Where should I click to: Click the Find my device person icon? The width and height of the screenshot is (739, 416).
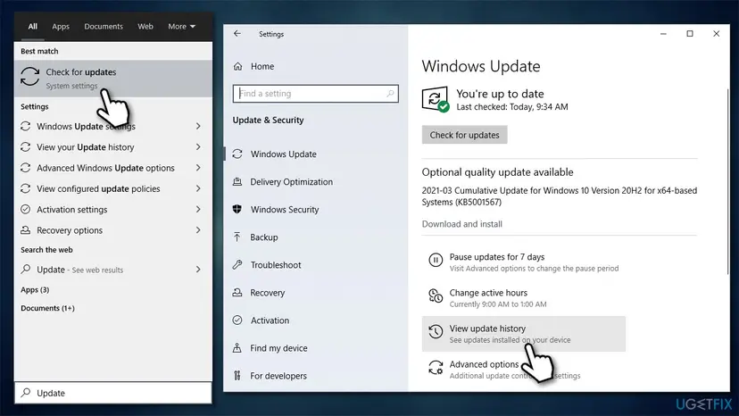click(237, 348)
